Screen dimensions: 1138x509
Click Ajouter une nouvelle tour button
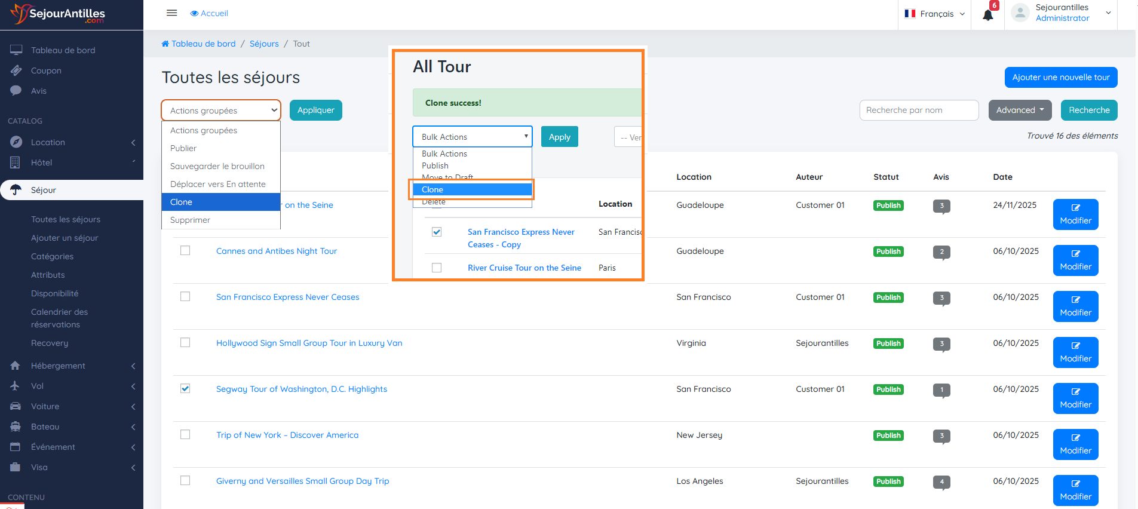pos(1060,77)
